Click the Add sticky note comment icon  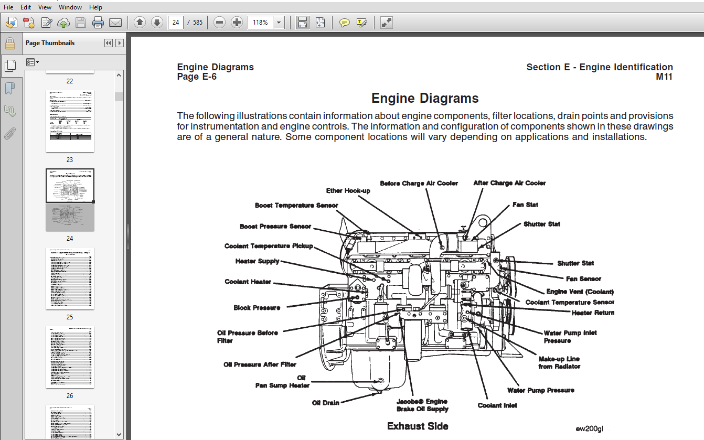344,23
